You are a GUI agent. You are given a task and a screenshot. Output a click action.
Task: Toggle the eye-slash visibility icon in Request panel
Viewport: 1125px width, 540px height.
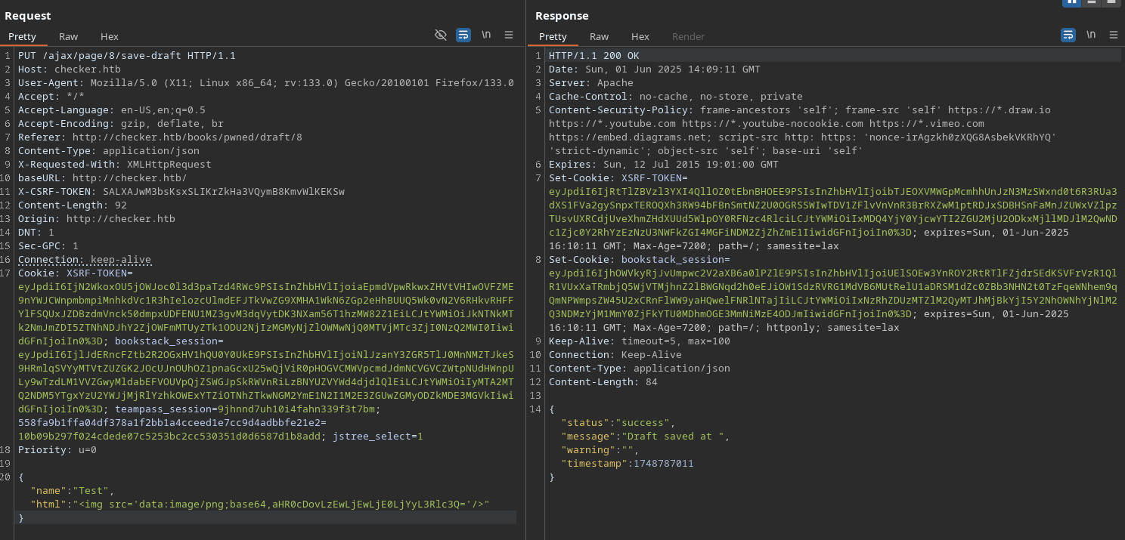coord(441,35)
